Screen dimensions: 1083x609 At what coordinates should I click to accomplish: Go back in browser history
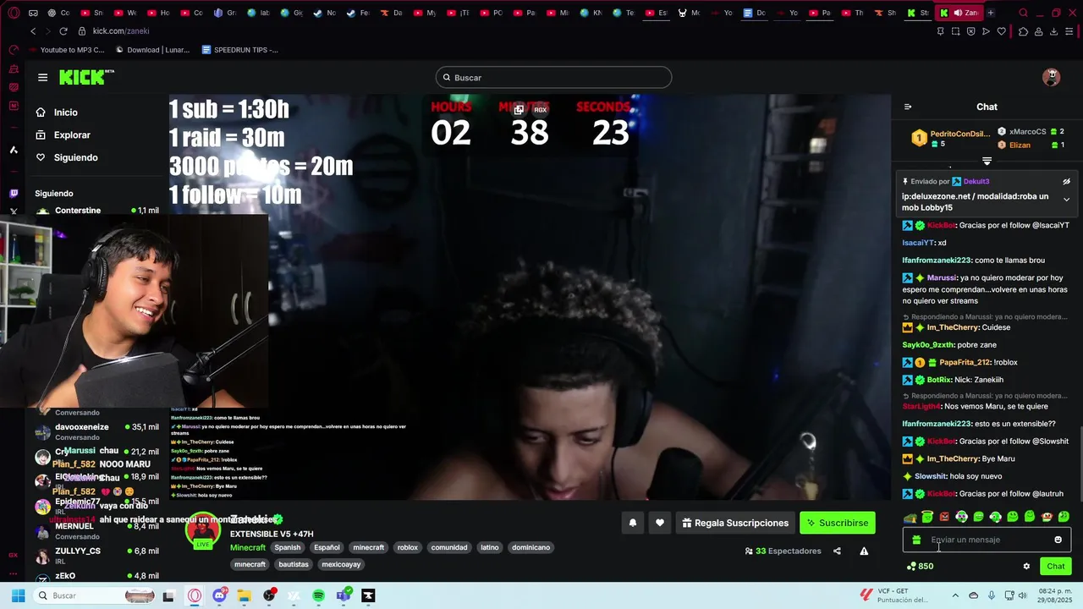[33, 31]
